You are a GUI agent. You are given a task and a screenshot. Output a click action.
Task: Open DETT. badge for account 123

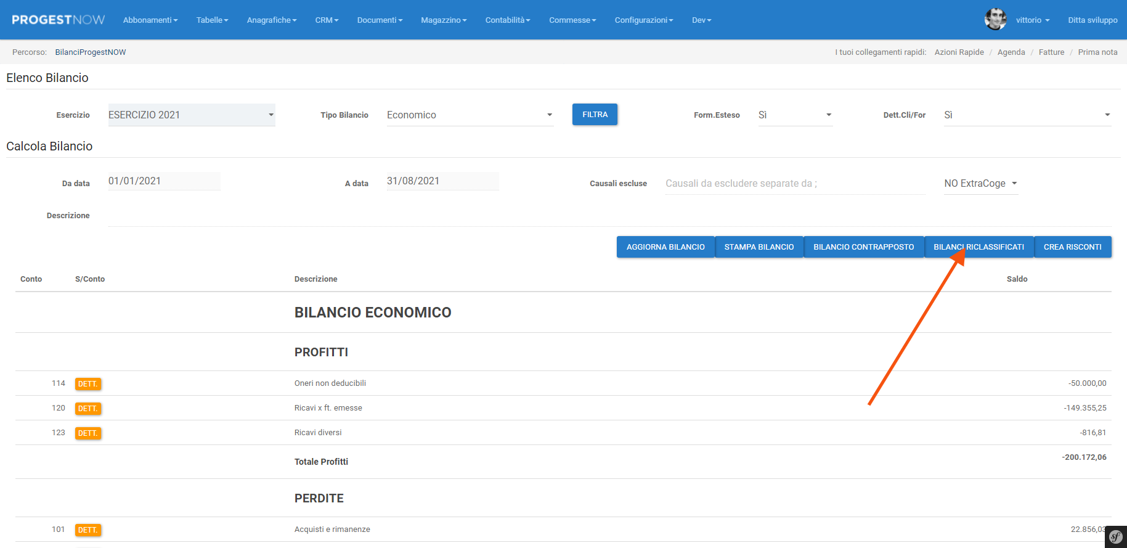[87, 433]
